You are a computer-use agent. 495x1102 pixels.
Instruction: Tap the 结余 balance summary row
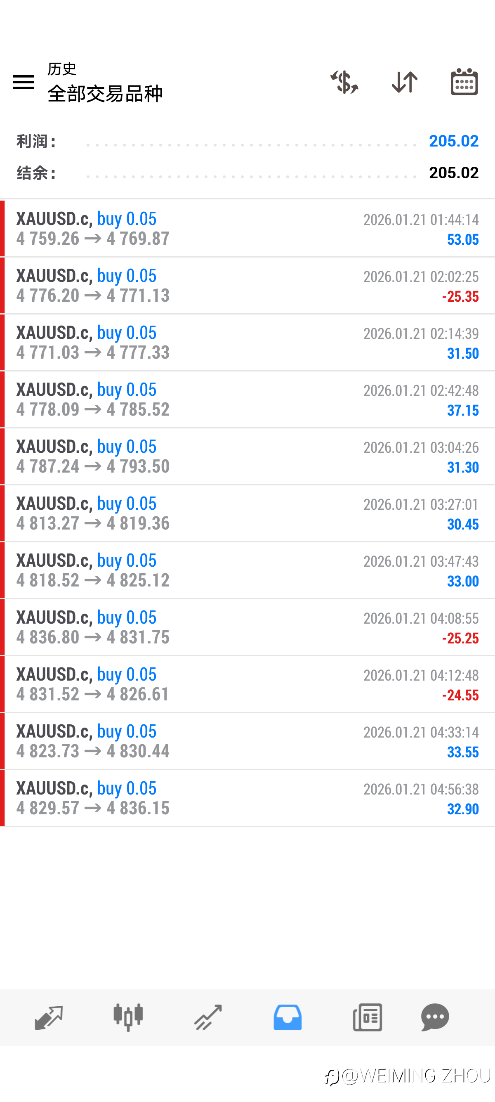247,173
